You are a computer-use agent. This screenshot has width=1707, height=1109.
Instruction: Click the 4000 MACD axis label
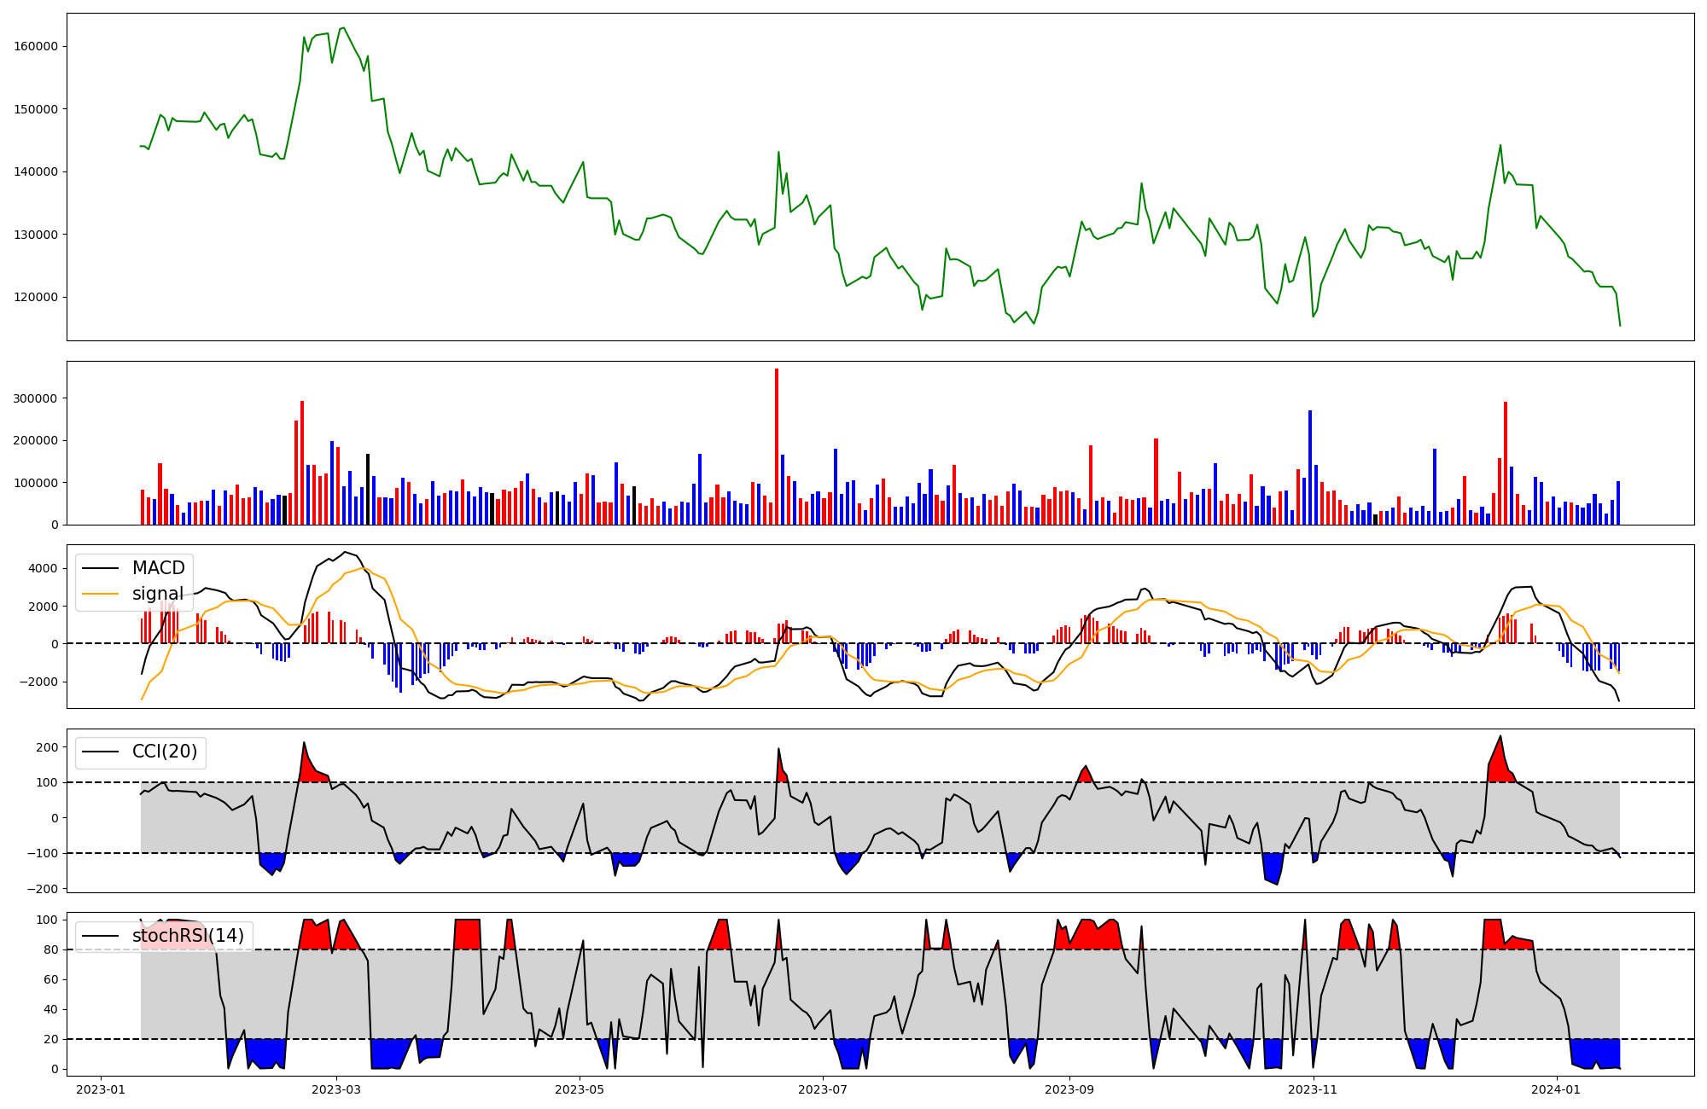pos(44,569)
